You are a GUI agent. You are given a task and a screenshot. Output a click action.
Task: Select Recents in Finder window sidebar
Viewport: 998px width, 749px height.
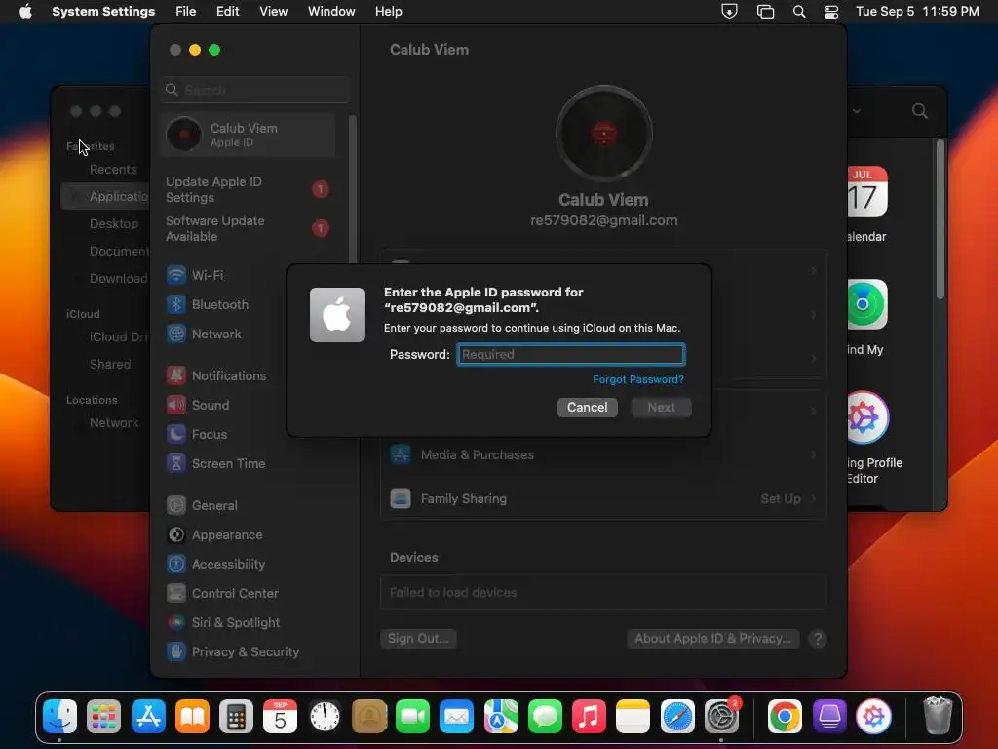point(113,169)
